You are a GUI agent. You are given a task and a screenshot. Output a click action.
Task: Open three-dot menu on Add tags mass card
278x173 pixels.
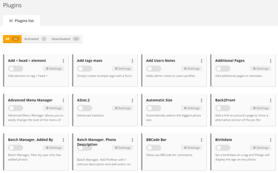tap(132, 61)
